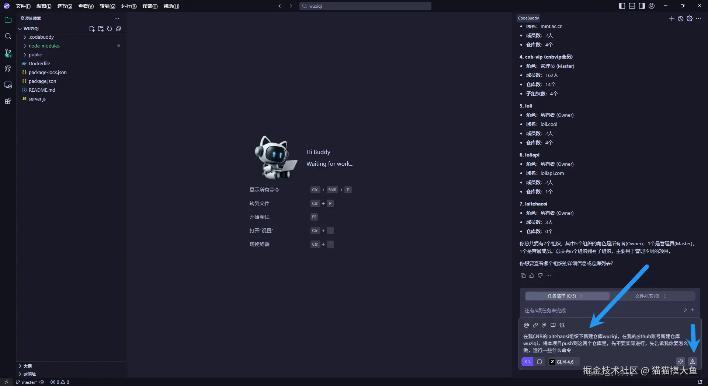Image resolution: width=708 pixels, height=386 pixels.
Task: Give a thumbs down to the response
Action: [540, 276]
